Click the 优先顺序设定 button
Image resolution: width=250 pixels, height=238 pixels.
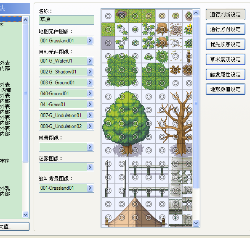click(x=225, y=44)
